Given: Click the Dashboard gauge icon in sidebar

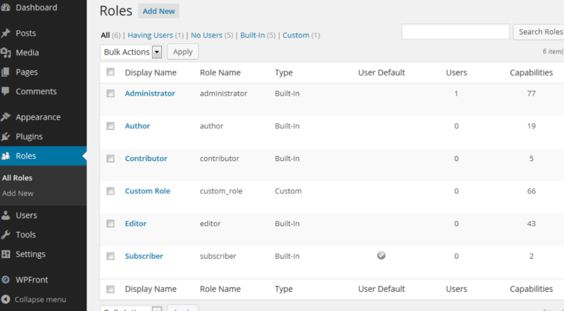Looking at the screenshot, I should tap(6, 8).
